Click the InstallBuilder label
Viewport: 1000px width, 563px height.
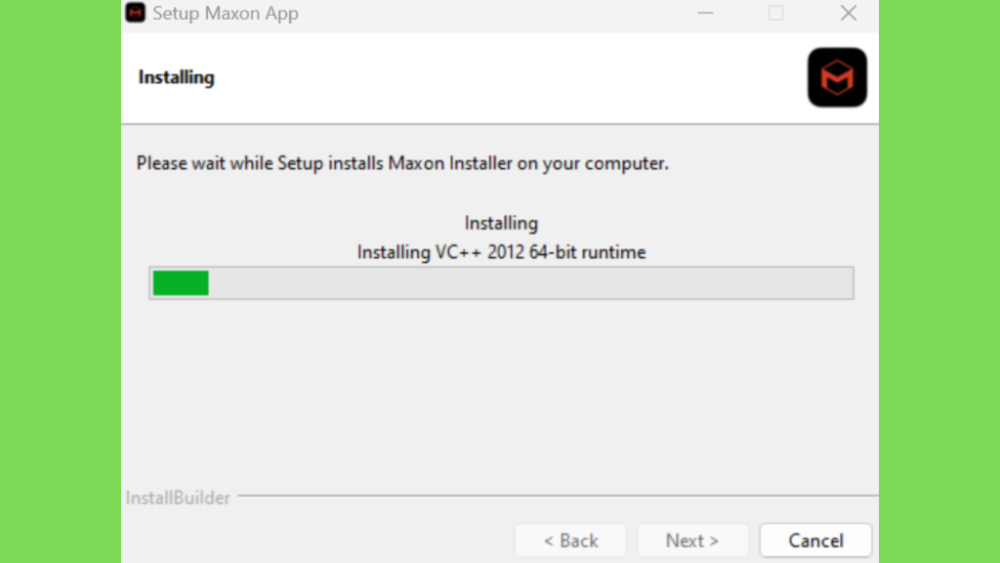coord(178,498)
